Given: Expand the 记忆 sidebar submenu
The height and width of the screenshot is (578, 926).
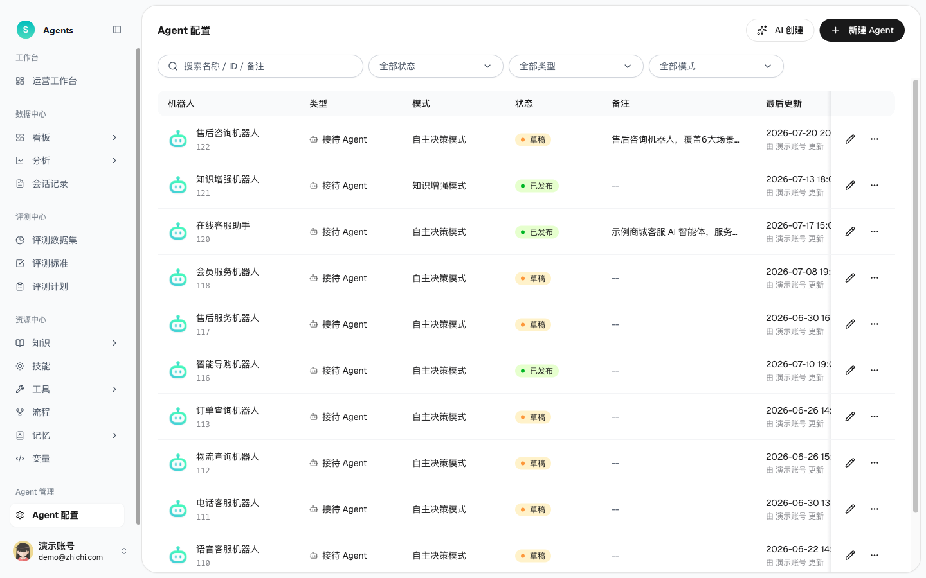Looking at the screenshot, I should point(114,435).
